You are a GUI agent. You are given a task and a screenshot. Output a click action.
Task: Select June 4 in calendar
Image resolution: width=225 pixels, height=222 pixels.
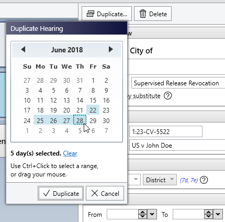coord(40,90)
